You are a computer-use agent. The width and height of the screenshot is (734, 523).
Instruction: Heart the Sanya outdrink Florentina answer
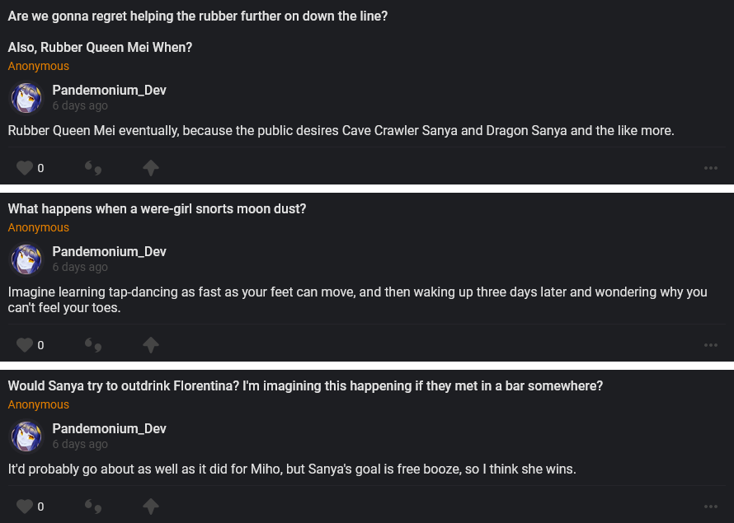pos(25,506)
